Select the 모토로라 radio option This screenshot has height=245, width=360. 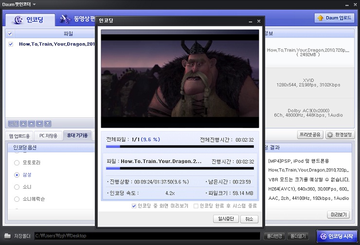click(x=17, y=163)
